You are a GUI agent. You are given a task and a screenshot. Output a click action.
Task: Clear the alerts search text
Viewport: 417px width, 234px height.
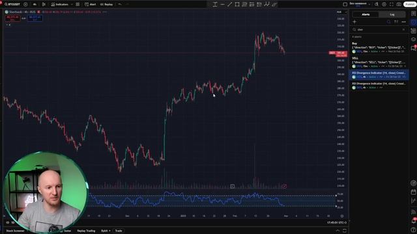[x=403, y=29]
